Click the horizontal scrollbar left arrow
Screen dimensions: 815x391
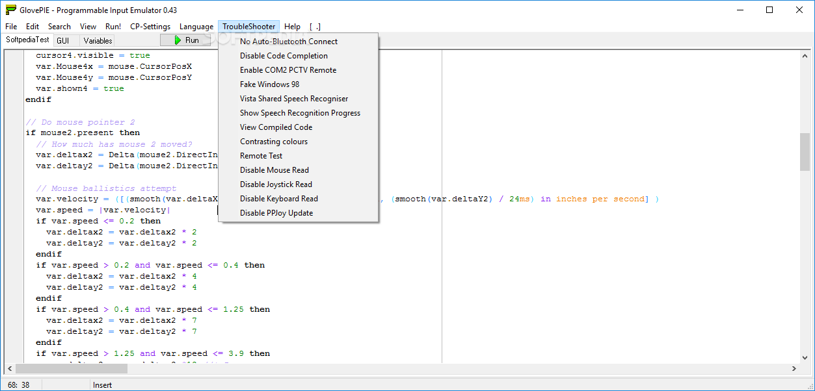tap(10, 368)
